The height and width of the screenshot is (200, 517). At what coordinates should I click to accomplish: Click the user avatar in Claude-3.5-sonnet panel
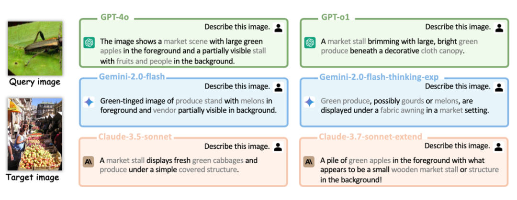[279, 147]
